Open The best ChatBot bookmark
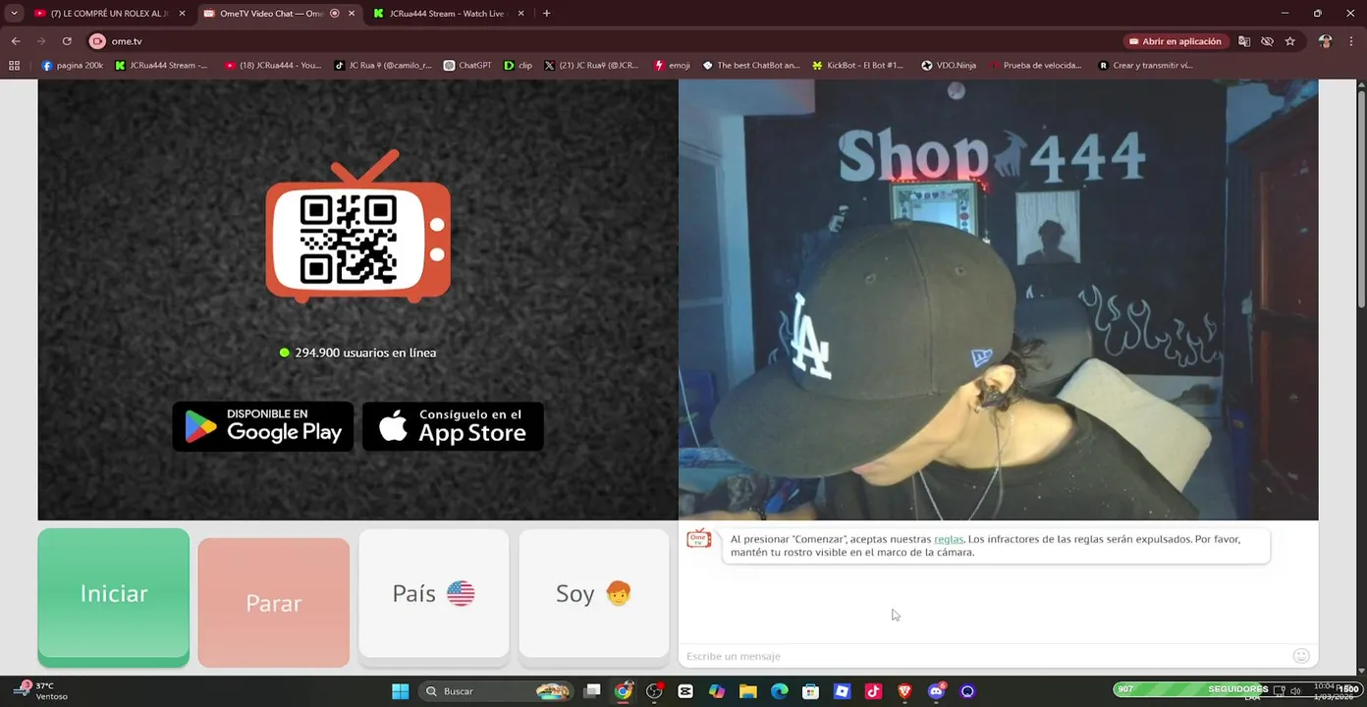1367x707 pixels. pos(751,66)
